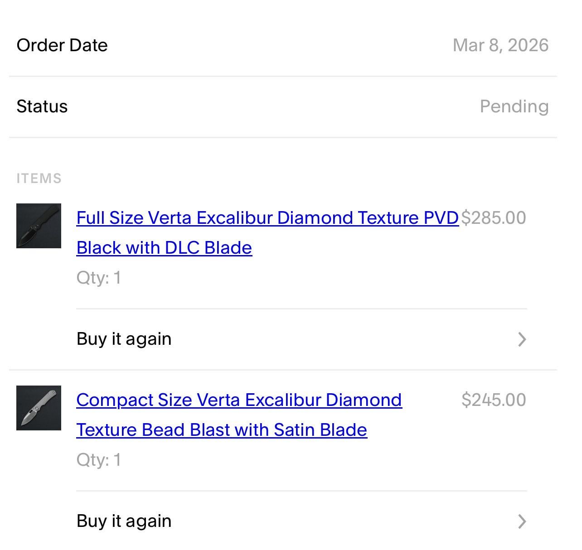This screenshot has width=582, height=550.
Task: Click the $285.00 price
Action: click(x=493, y=218)
